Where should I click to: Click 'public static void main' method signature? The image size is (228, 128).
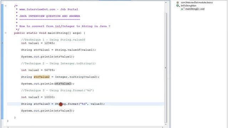click(50, 33)
